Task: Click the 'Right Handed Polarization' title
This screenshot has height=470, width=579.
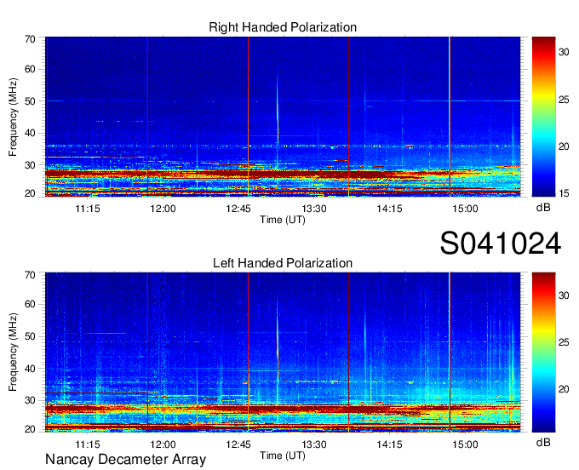Action: pos(283,27)
